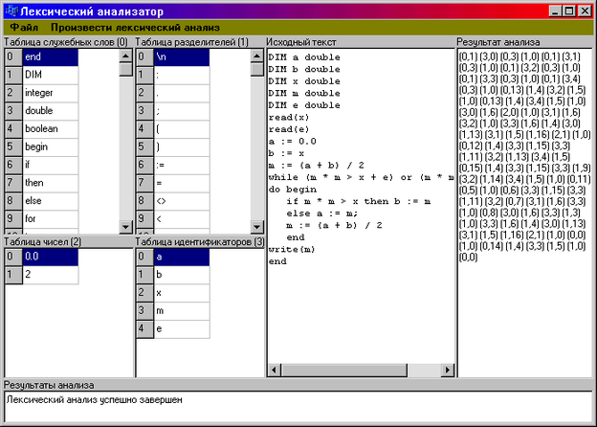Maximize the Лексический анализатор window
Viewport: 597px width, 427px height.
(571, 11)
